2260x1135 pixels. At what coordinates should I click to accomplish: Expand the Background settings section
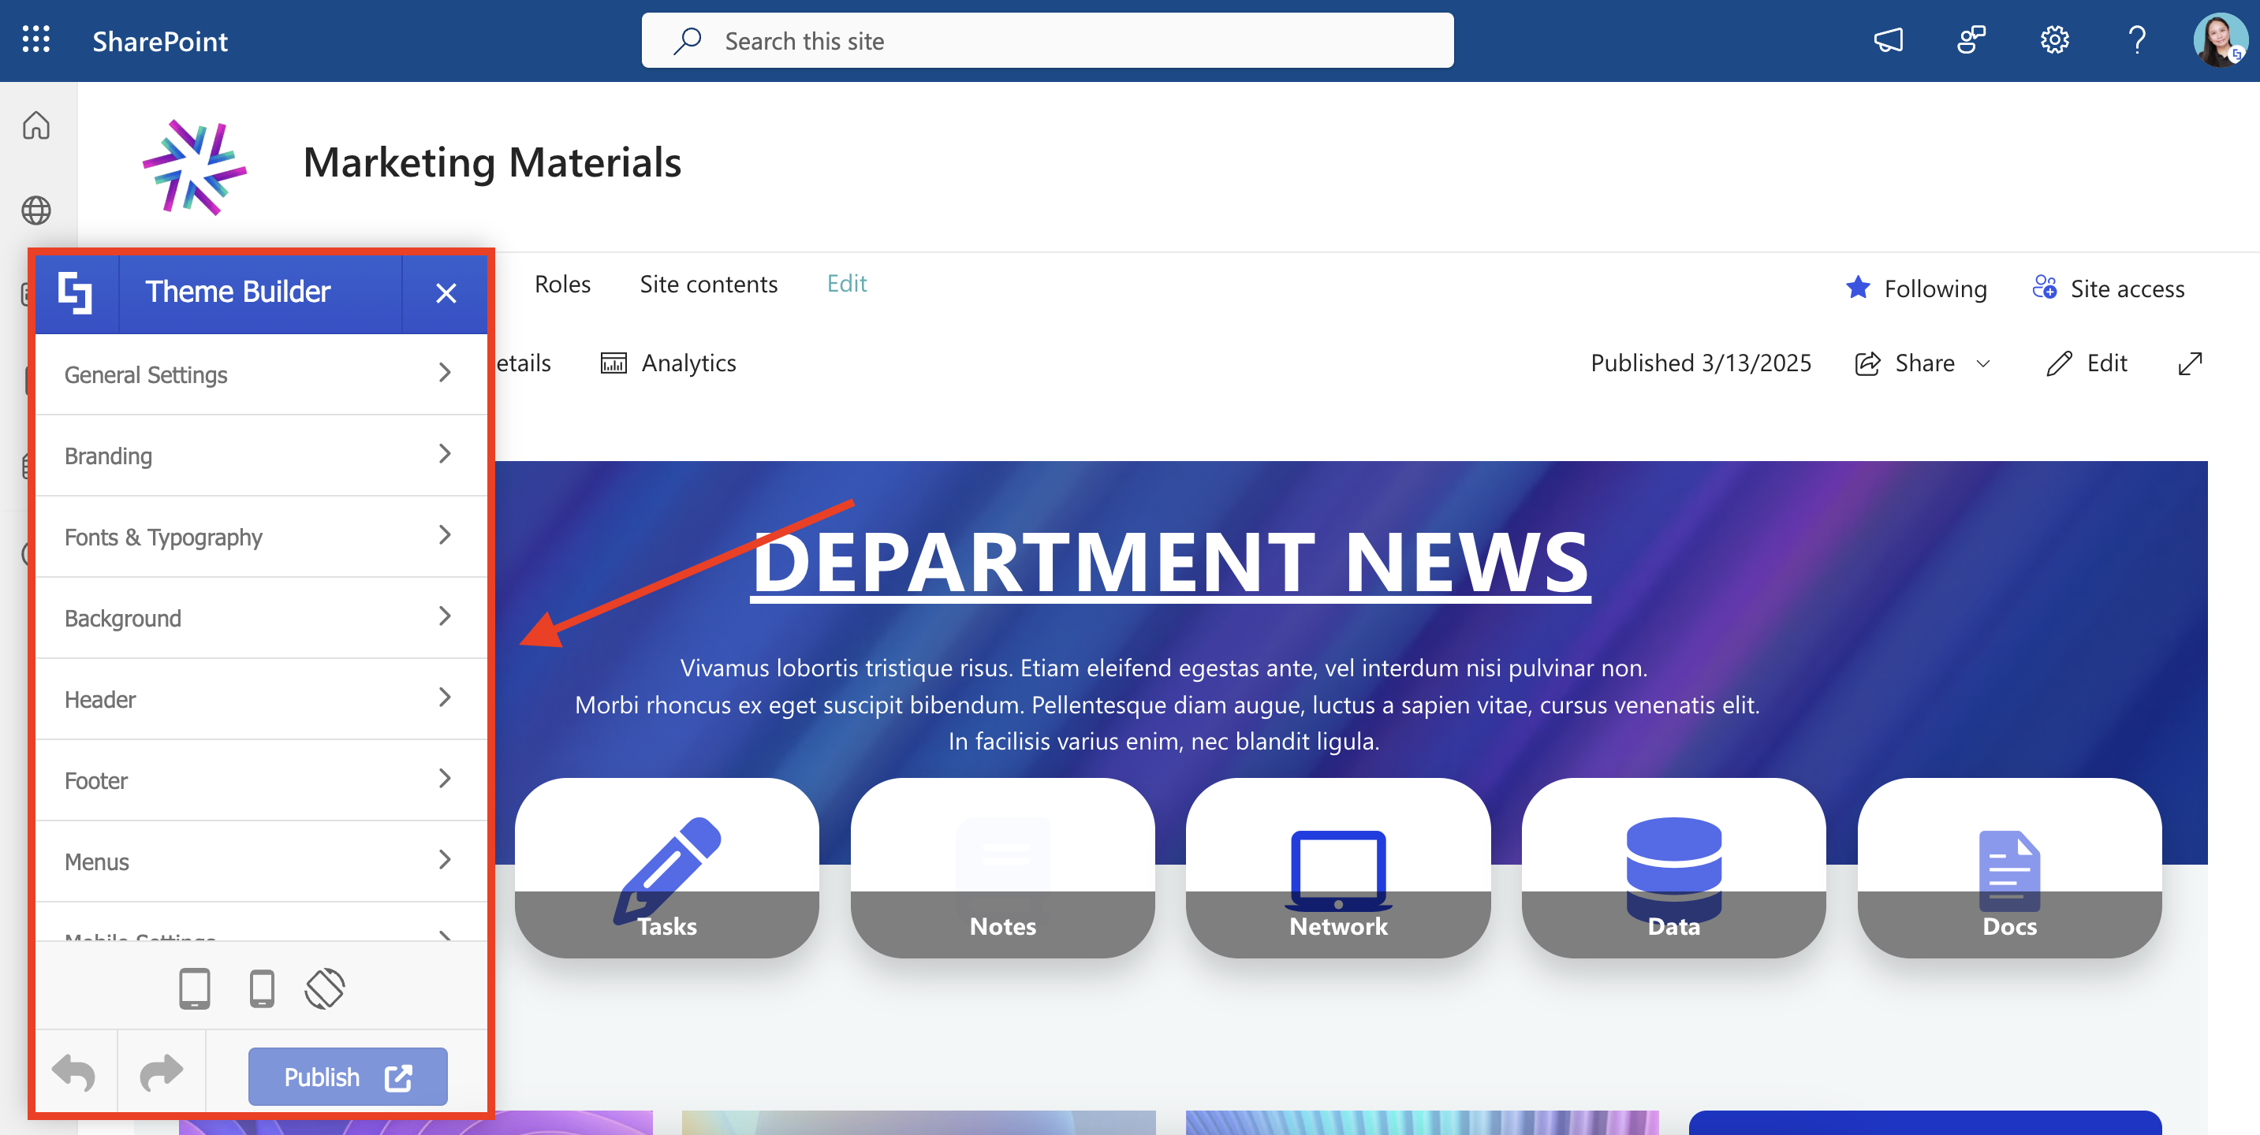259,617
